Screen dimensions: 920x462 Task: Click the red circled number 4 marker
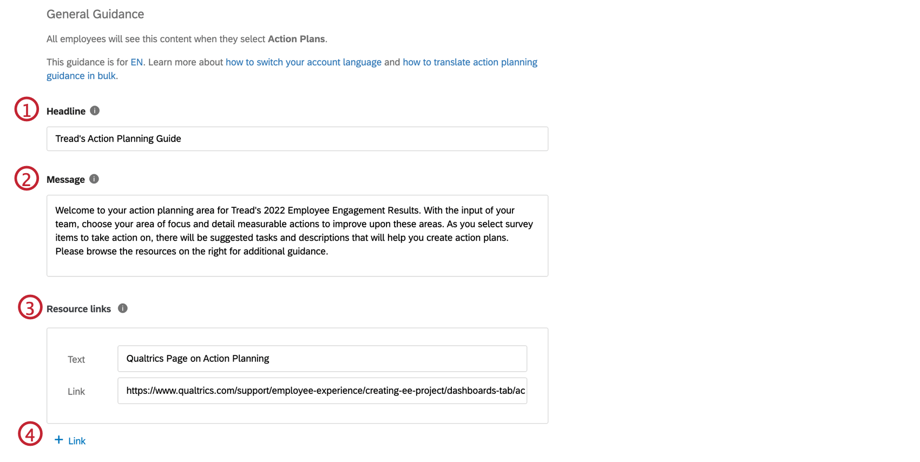pos(30,434)
